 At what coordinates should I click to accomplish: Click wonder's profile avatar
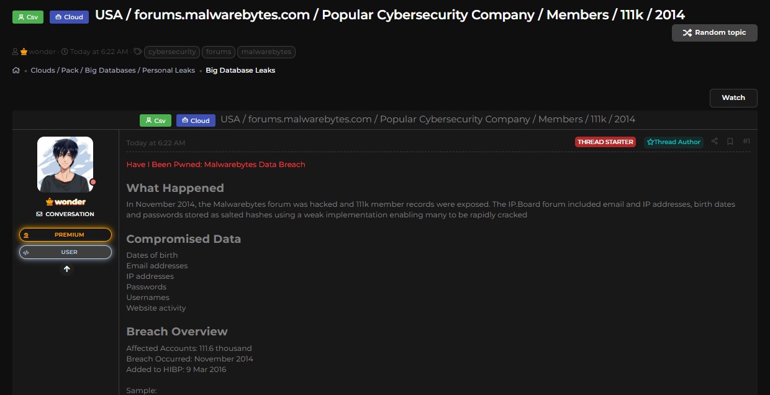(x=65, y=163)
